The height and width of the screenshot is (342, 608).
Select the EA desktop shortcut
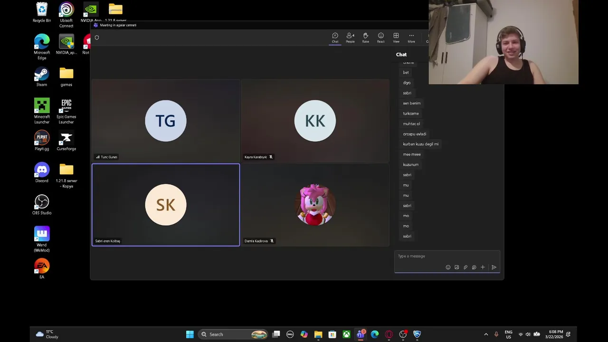(x=42, y=269)
